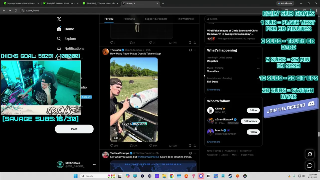
Task: Share The John's paper plates post
Action: [x=195, y=145]
